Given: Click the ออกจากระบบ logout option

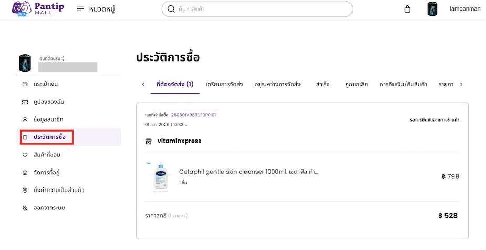Looking at the screenshot, I should coord(49,208).
